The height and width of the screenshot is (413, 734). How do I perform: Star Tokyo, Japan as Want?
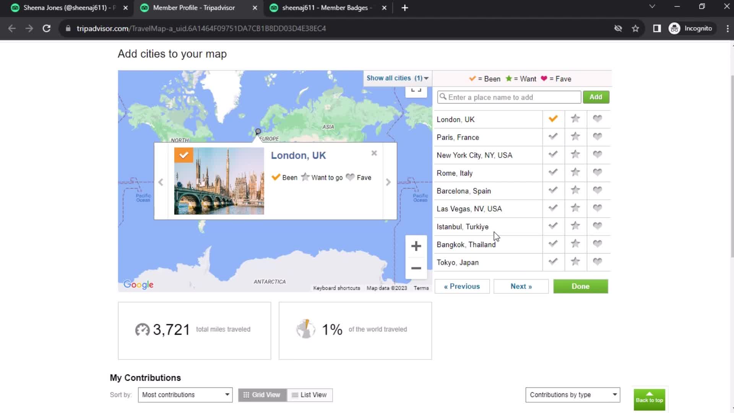(575, 262)
